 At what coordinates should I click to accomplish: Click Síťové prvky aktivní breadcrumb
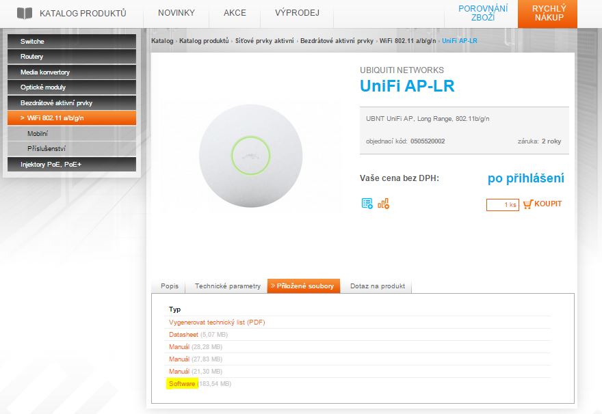pos(265,40)
